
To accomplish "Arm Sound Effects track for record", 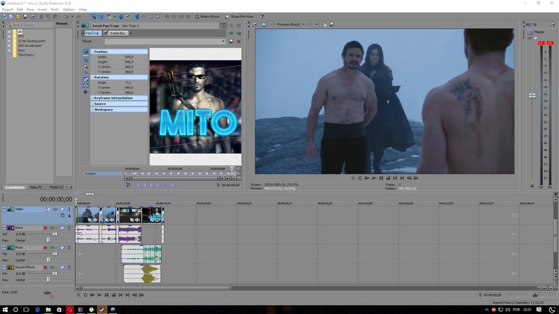I will tap(45, 267).
